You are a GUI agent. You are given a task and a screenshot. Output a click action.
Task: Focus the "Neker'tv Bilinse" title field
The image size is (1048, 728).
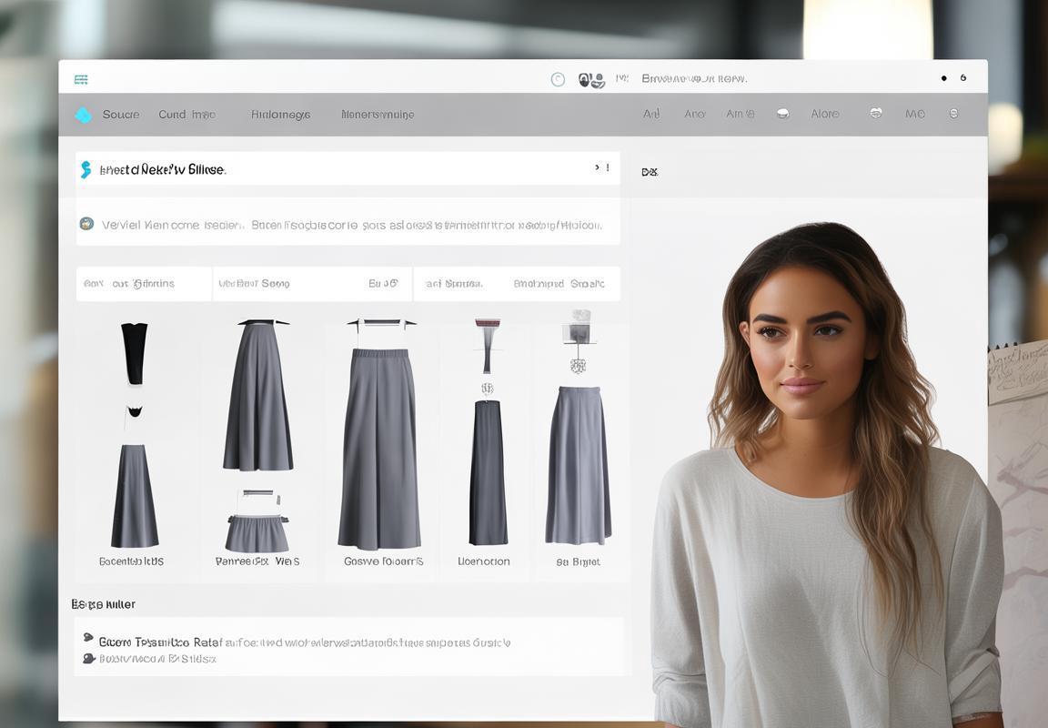[x=348, y=168]
